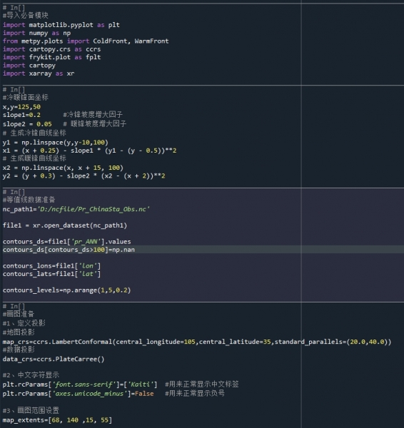Select the ColdFront, WarmFront import line
The image size is (404, 428).
coord(86,41)
